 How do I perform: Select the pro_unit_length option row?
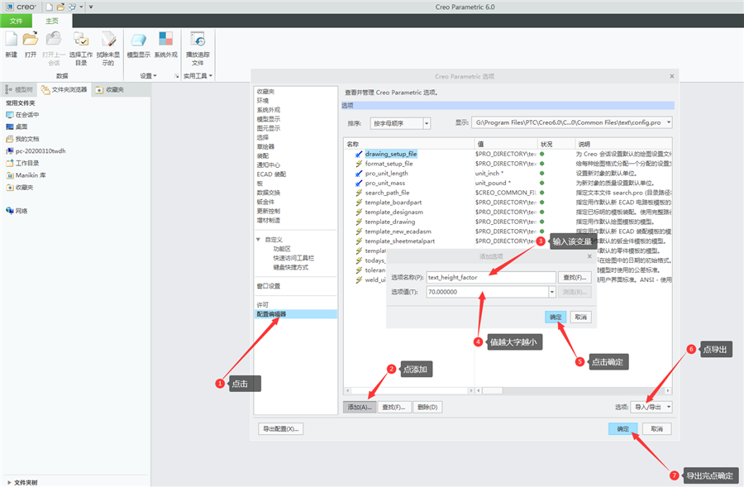tap(507, 174)
